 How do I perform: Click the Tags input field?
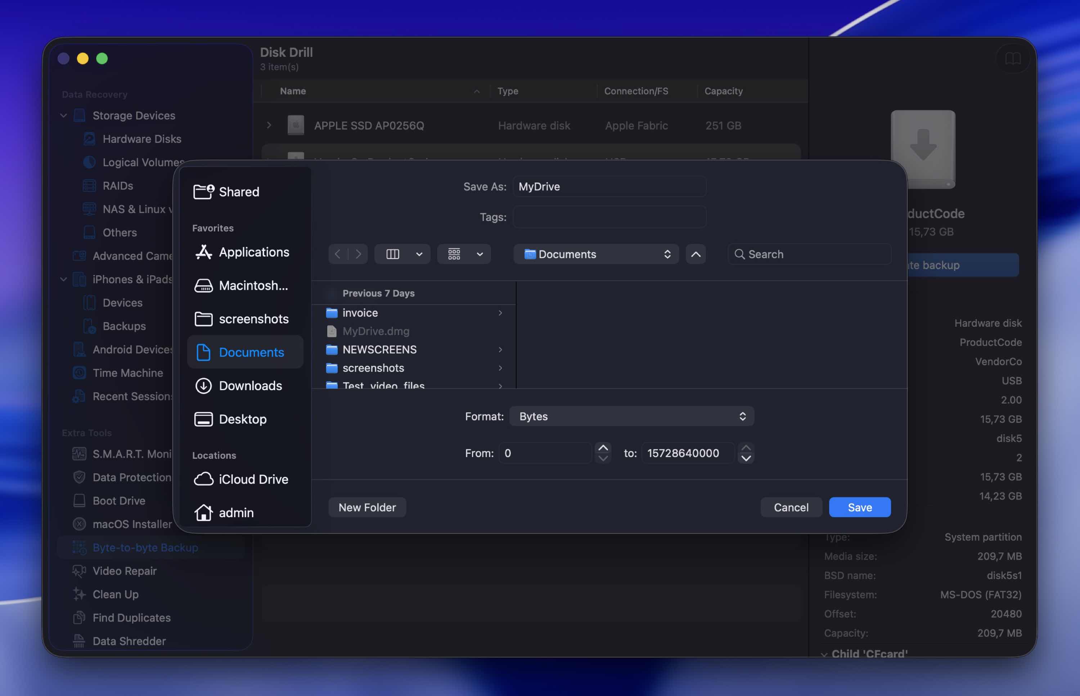point(609,217)
